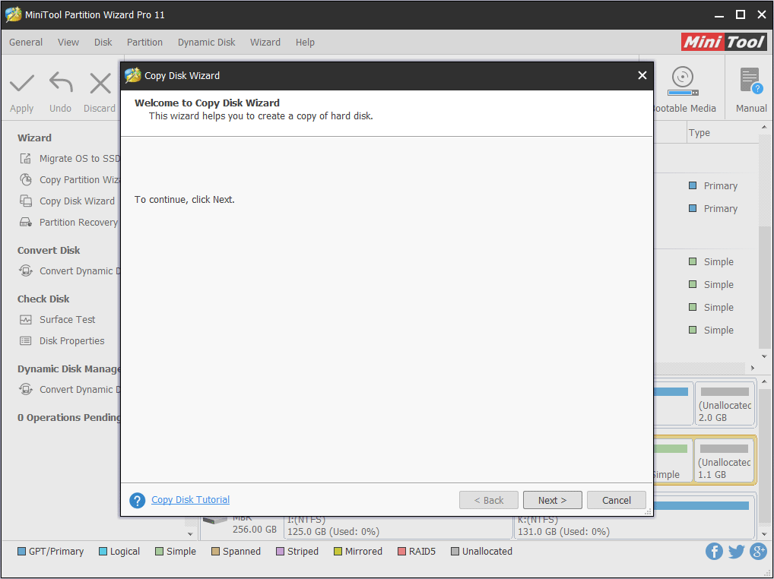Select Surface Test in sidebar
774x579 pixels.
pyautogui.click(x=67, y=320)
